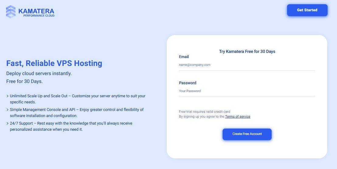This screenshot has height=169, width=337.
Task: Focus the Email input field
Action: click(247, 65)
